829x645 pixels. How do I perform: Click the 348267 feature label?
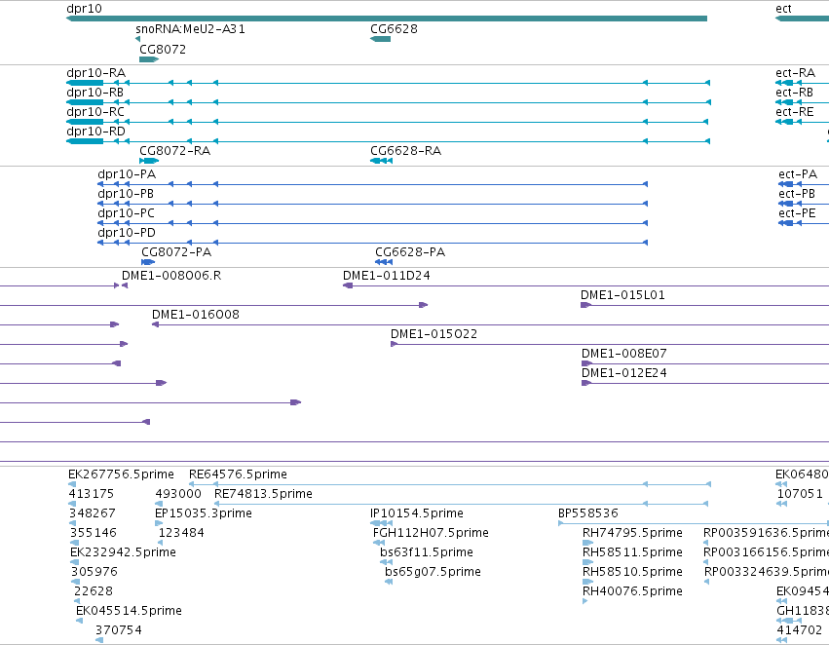click(x=92, y=513)
